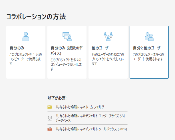
Task: Choose the 自分と他のユーザー option title
Action: point(148,48)
